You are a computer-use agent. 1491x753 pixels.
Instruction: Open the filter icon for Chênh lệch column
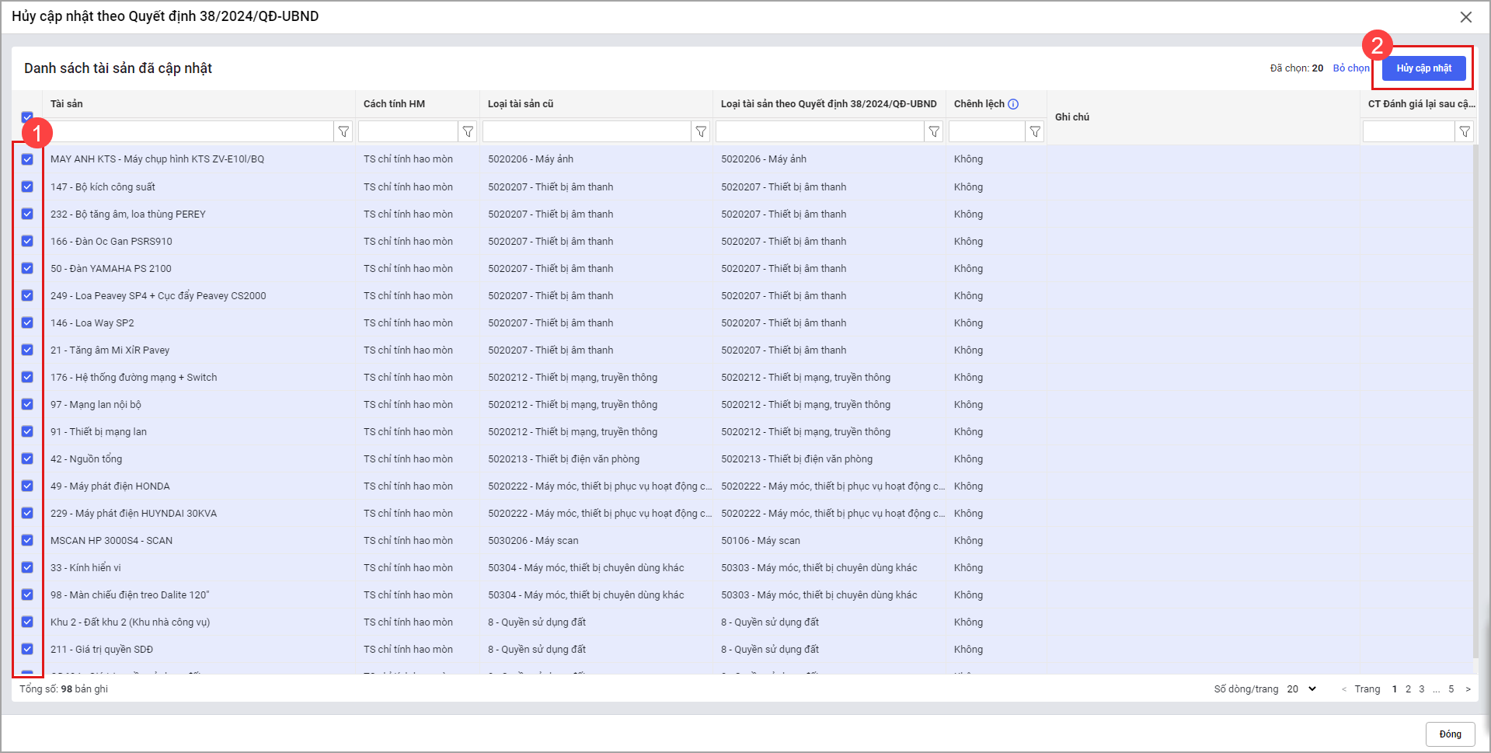click(1035, 132)
